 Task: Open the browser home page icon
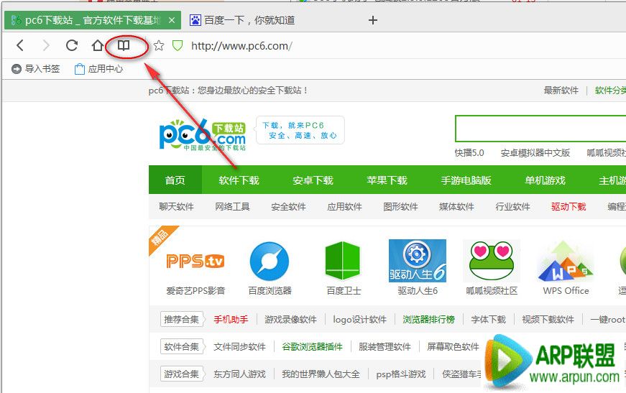coord(98,45)
